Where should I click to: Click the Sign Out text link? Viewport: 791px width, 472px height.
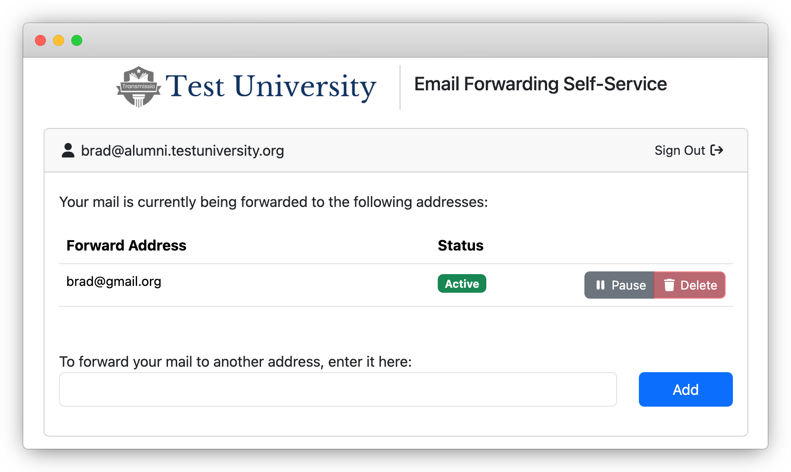[679, 150]
